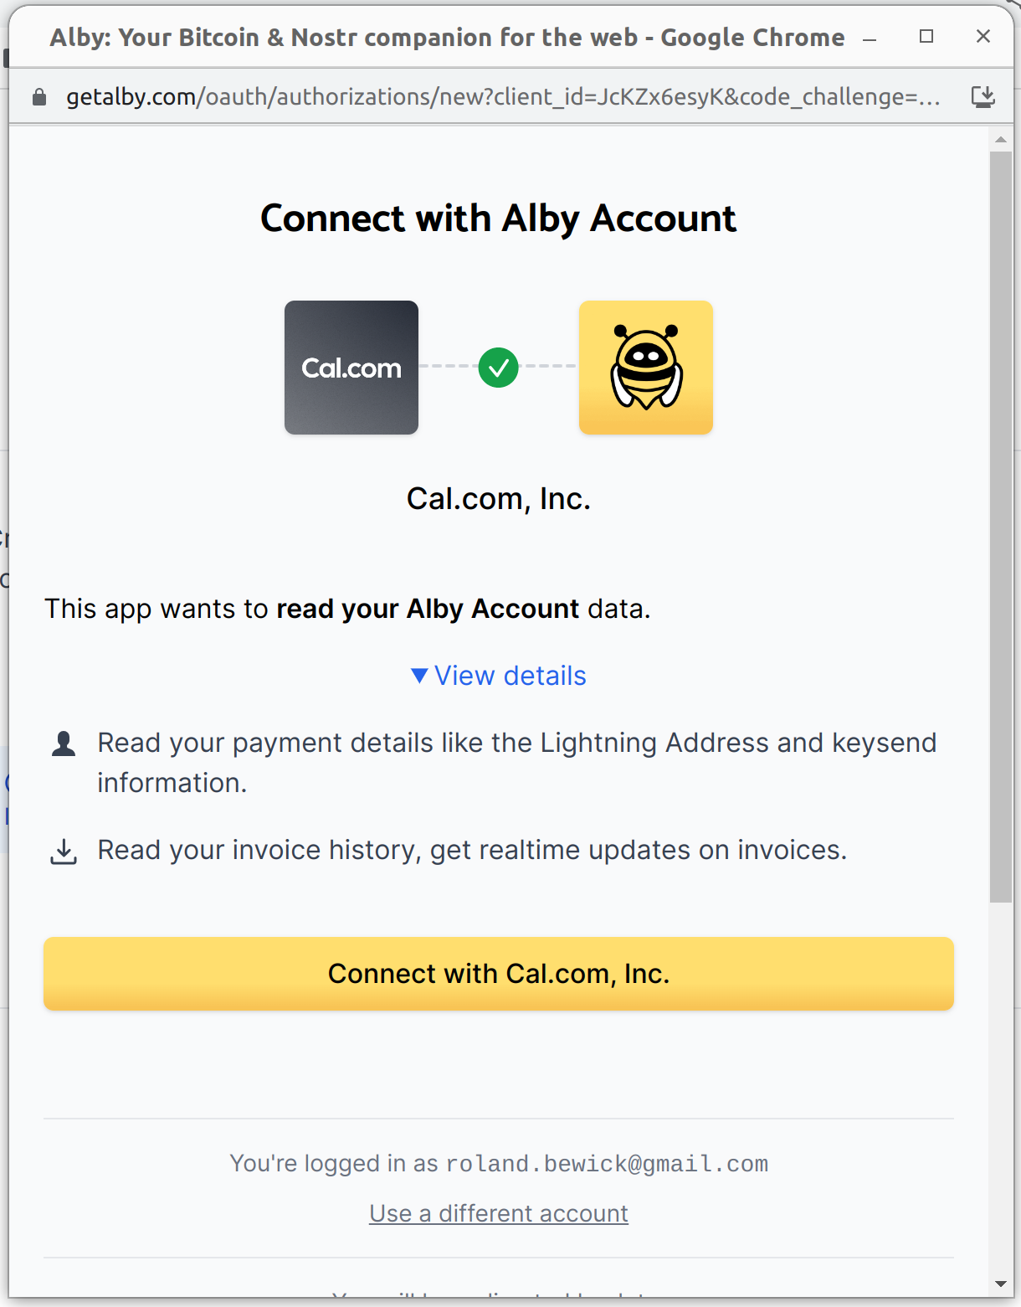The height and width of the screenshot is (1307, 1021).
Task: Click the Cal.com logo tile
Action: pyautogui.click(x=351, y=368)
